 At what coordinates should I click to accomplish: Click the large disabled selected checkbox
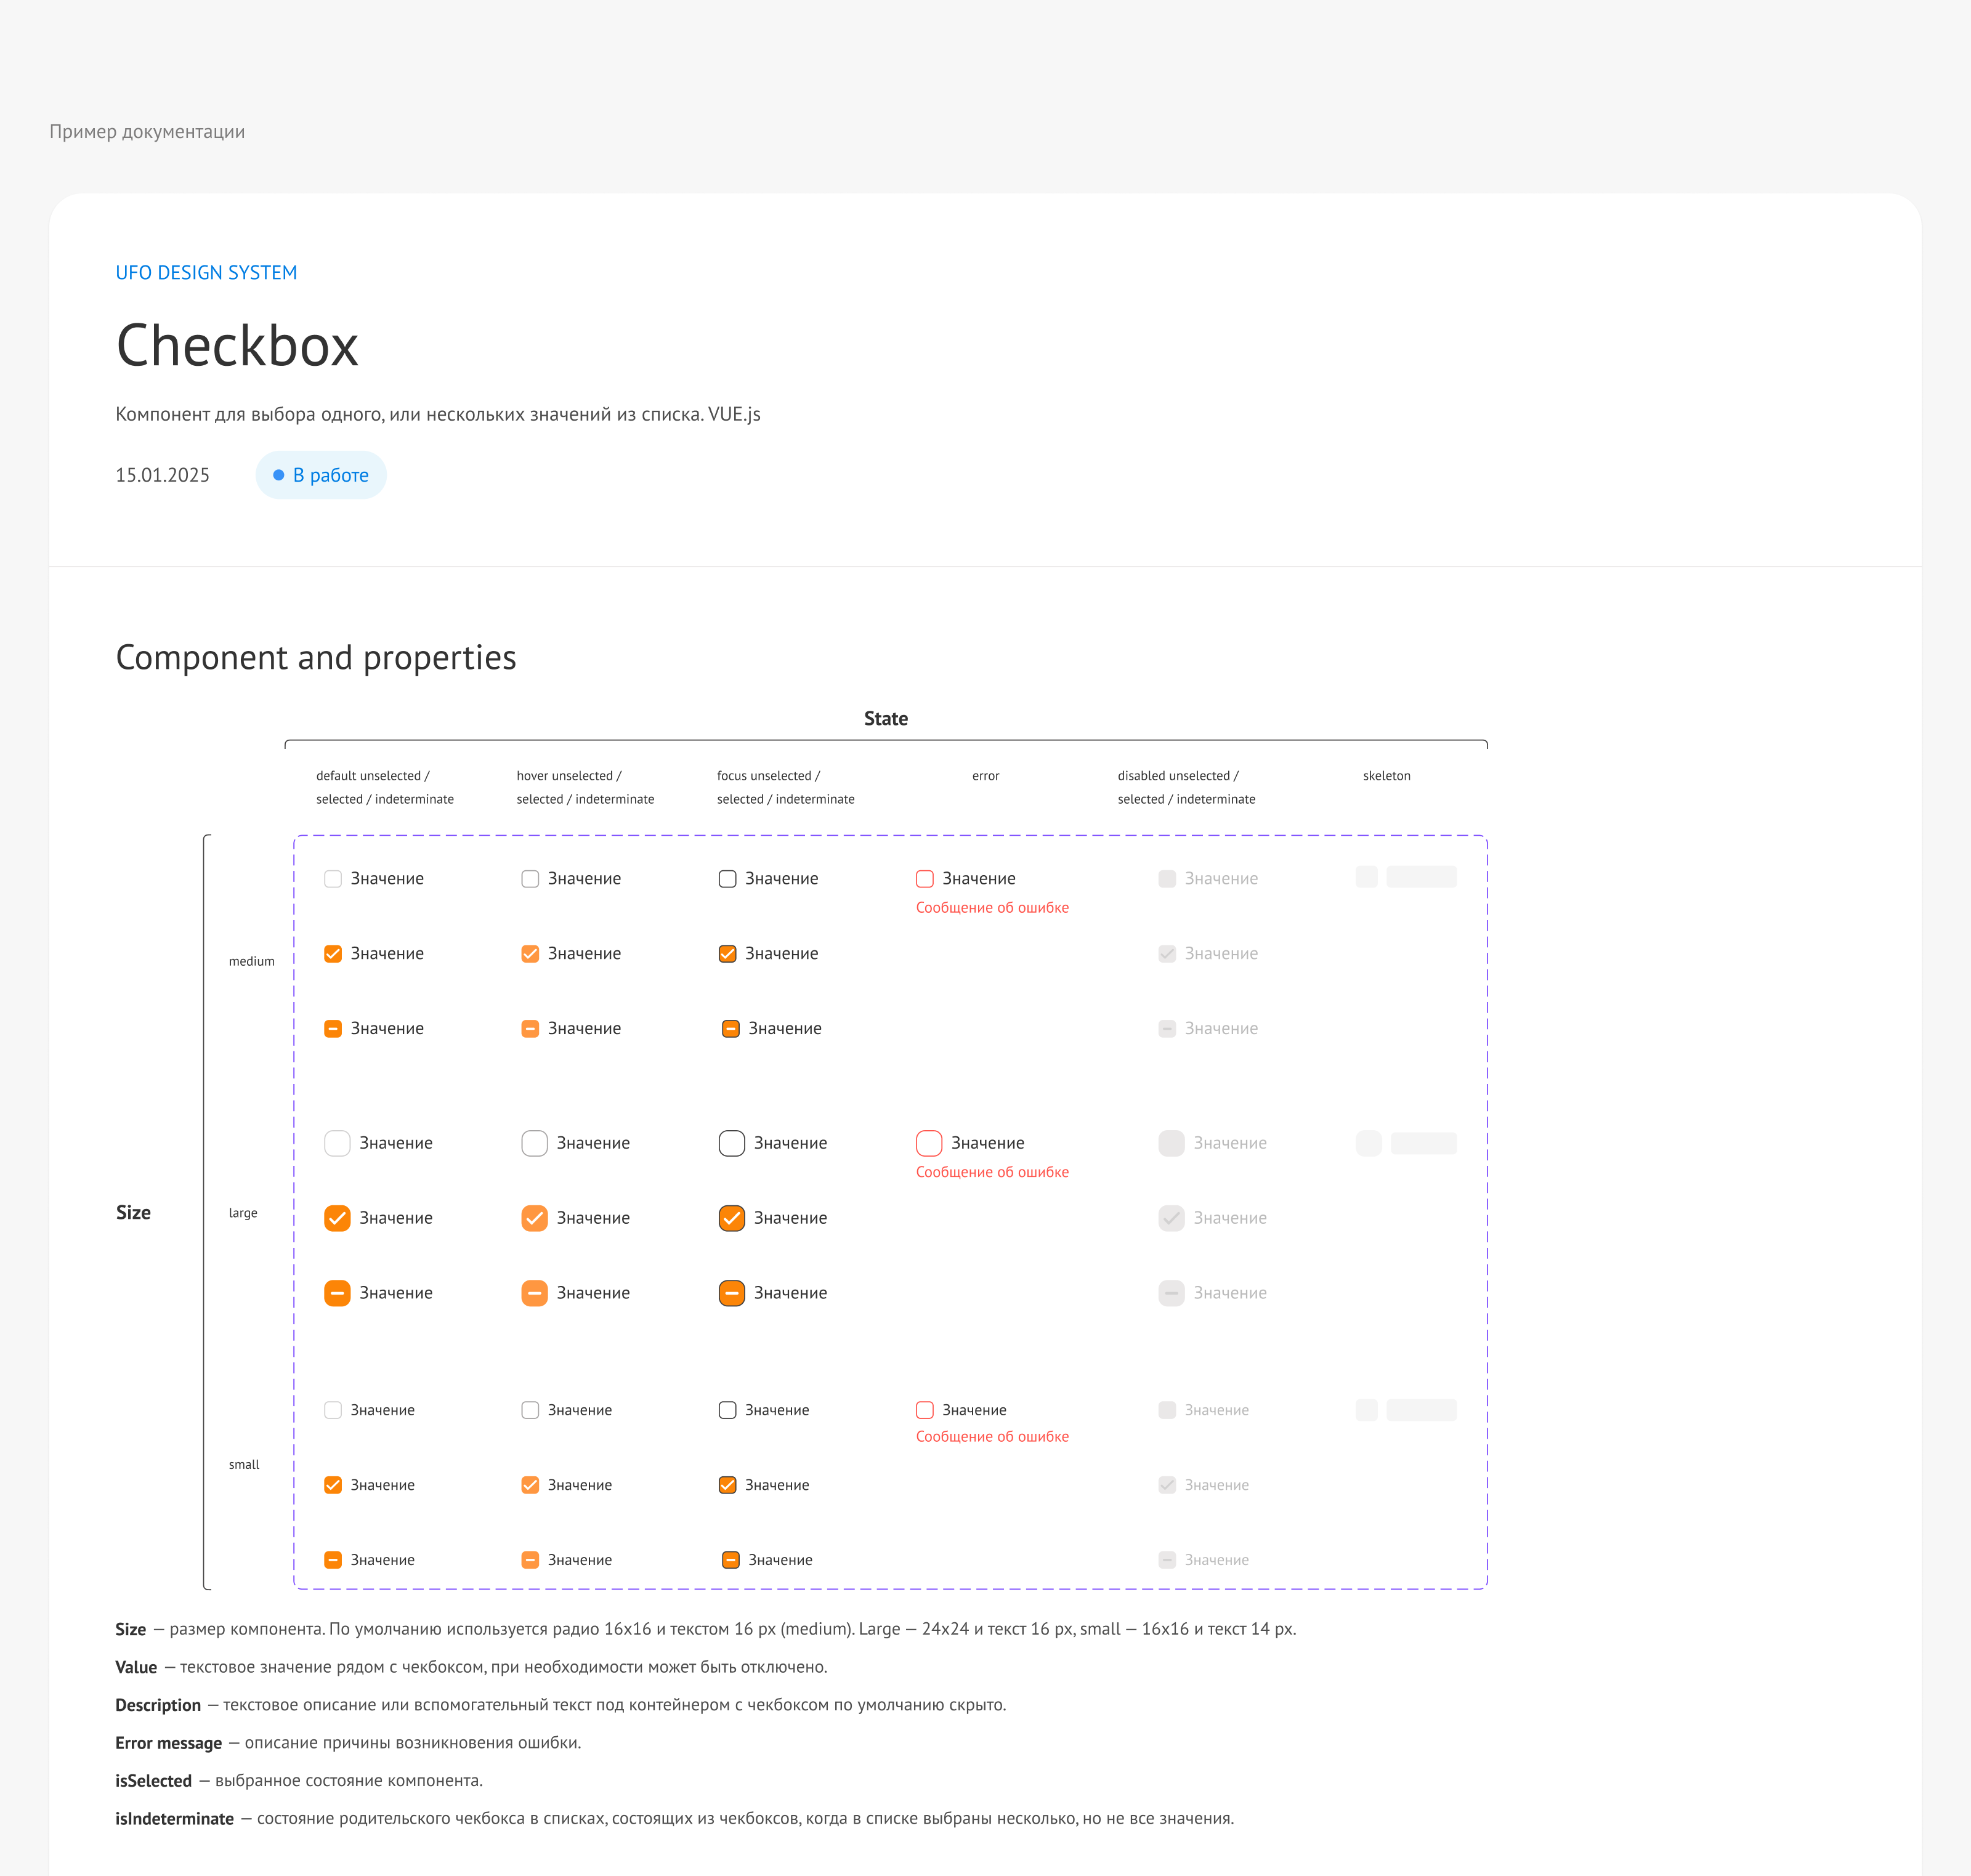pyautogui.click(x=1171, y=1217)
